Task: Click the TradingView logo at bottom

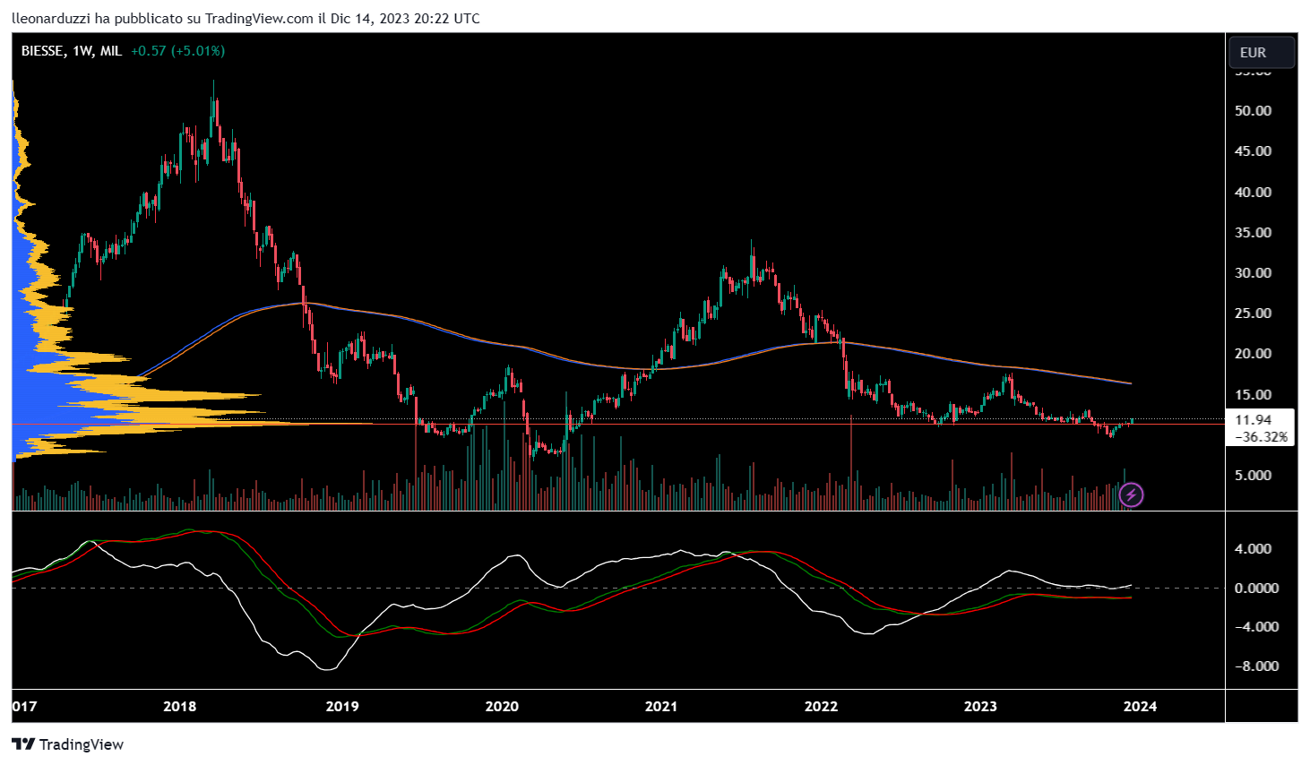Action: coord(68,744)
